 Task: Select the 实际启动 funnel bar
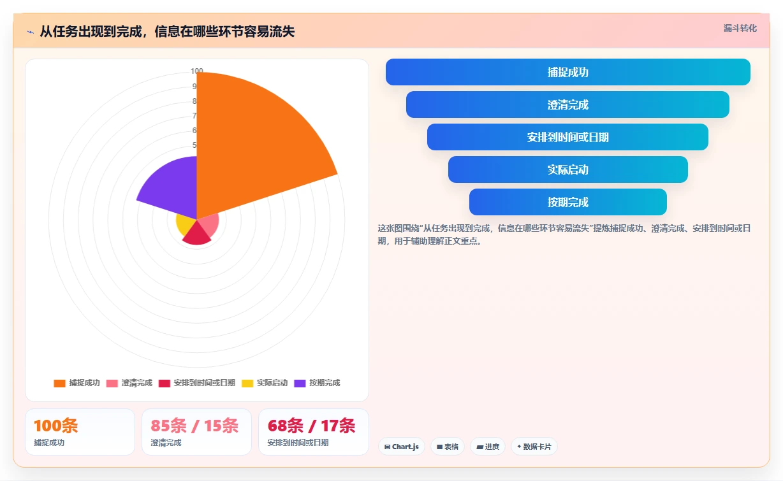[x=568, y=169]
